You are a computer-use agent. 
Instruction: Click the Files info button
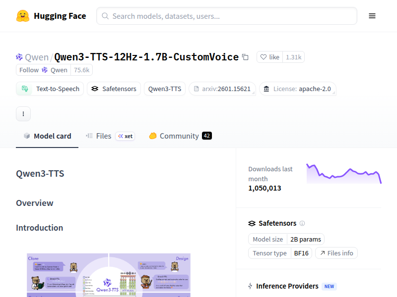(336, 253)
